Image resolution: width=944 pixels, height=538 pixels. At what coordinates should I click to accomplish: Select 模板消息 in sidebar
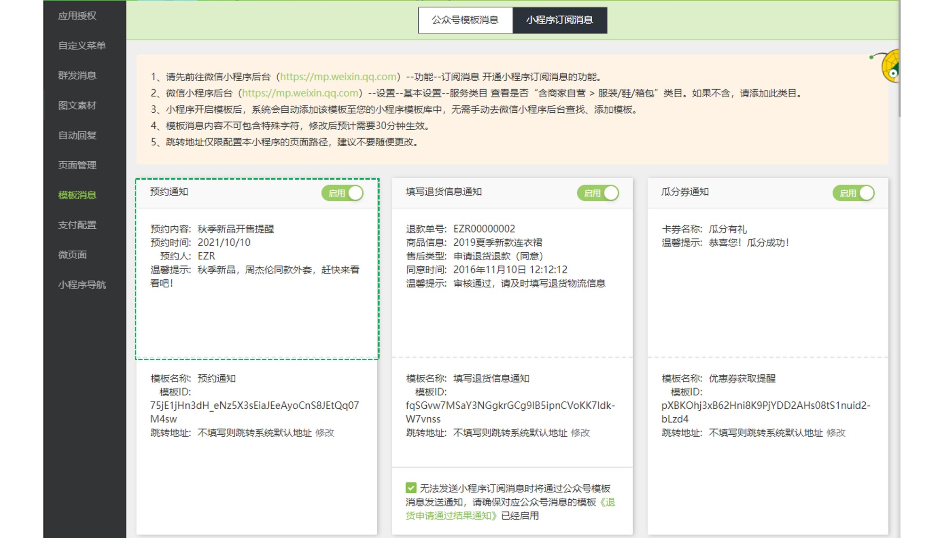(x=77, y=195)
